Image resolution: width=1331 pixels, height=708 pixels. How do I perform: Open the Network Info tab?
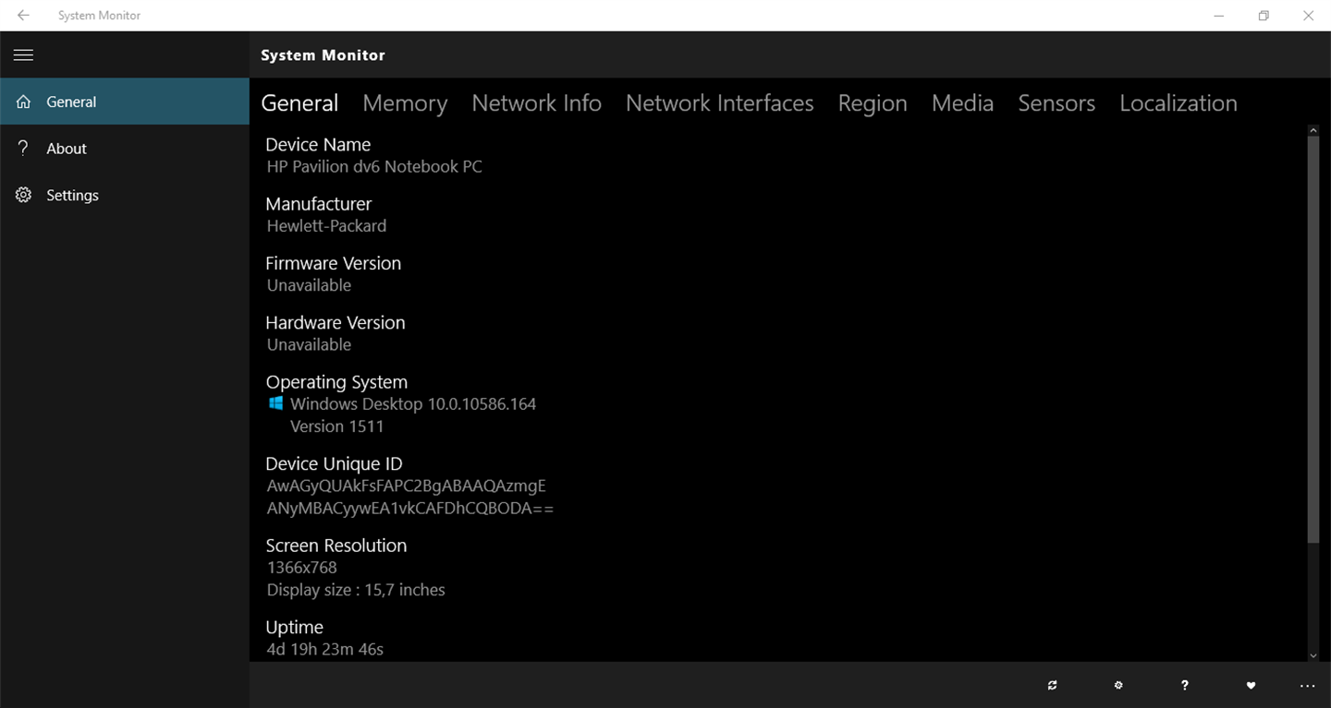tap(536, 103)
